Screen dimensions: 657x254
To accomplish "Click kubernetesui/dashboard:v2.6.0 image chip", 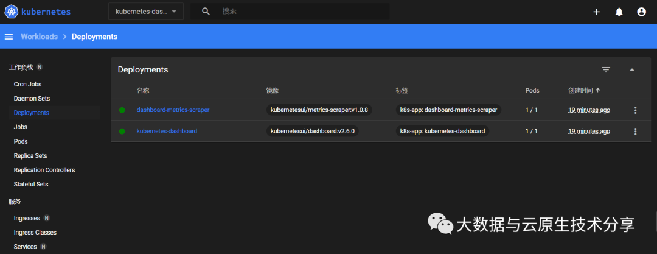I will click(x=313, y=131).
